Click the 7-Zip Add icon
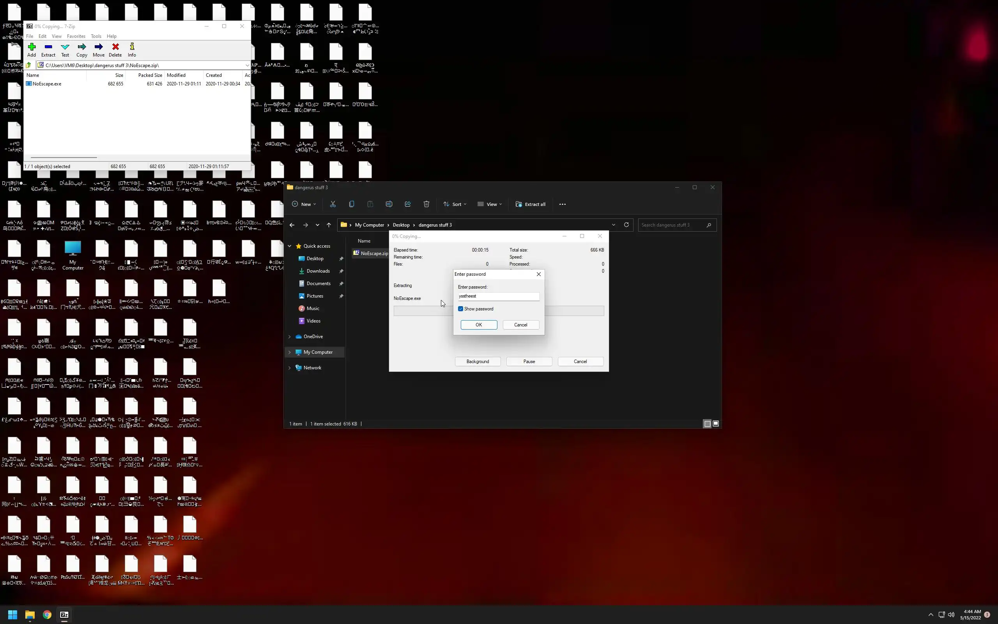998x624 pixels. click(x=31, y=50)
